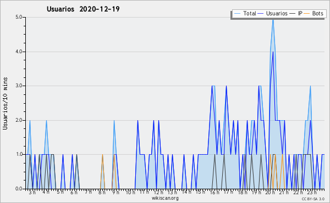Click the '0.0' y-axis value
The height and width of the screenshot is (203, 330).
click(x=19, y=189)
